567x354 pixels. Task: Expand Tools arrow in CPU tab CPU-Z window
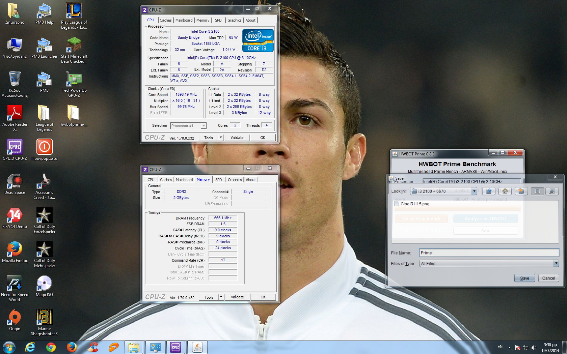(221, 138)
